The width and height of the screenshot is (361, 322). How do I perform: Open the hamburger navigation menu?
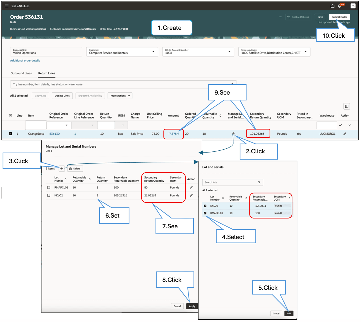pos(7,6)
